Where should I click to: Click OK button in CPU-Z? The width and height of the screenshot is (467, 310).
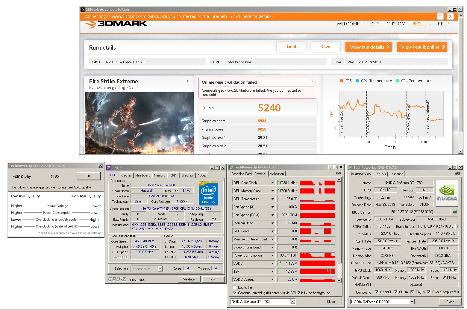(x=213, y=279)
